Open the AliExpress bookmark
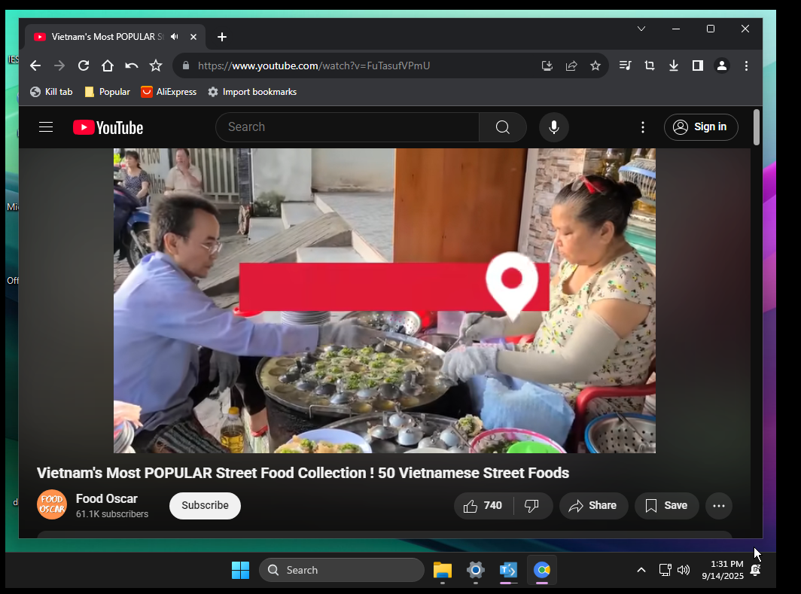The width and height of the screenshot is (801, 594). point(169,92)
